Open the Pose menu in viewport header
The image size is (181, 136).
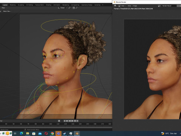tap(3, 8)
